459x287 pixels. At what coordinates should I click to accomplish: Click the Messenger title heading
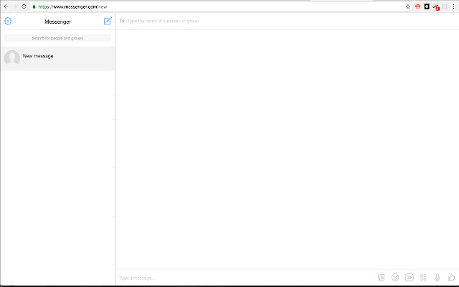tap(57, 22)
